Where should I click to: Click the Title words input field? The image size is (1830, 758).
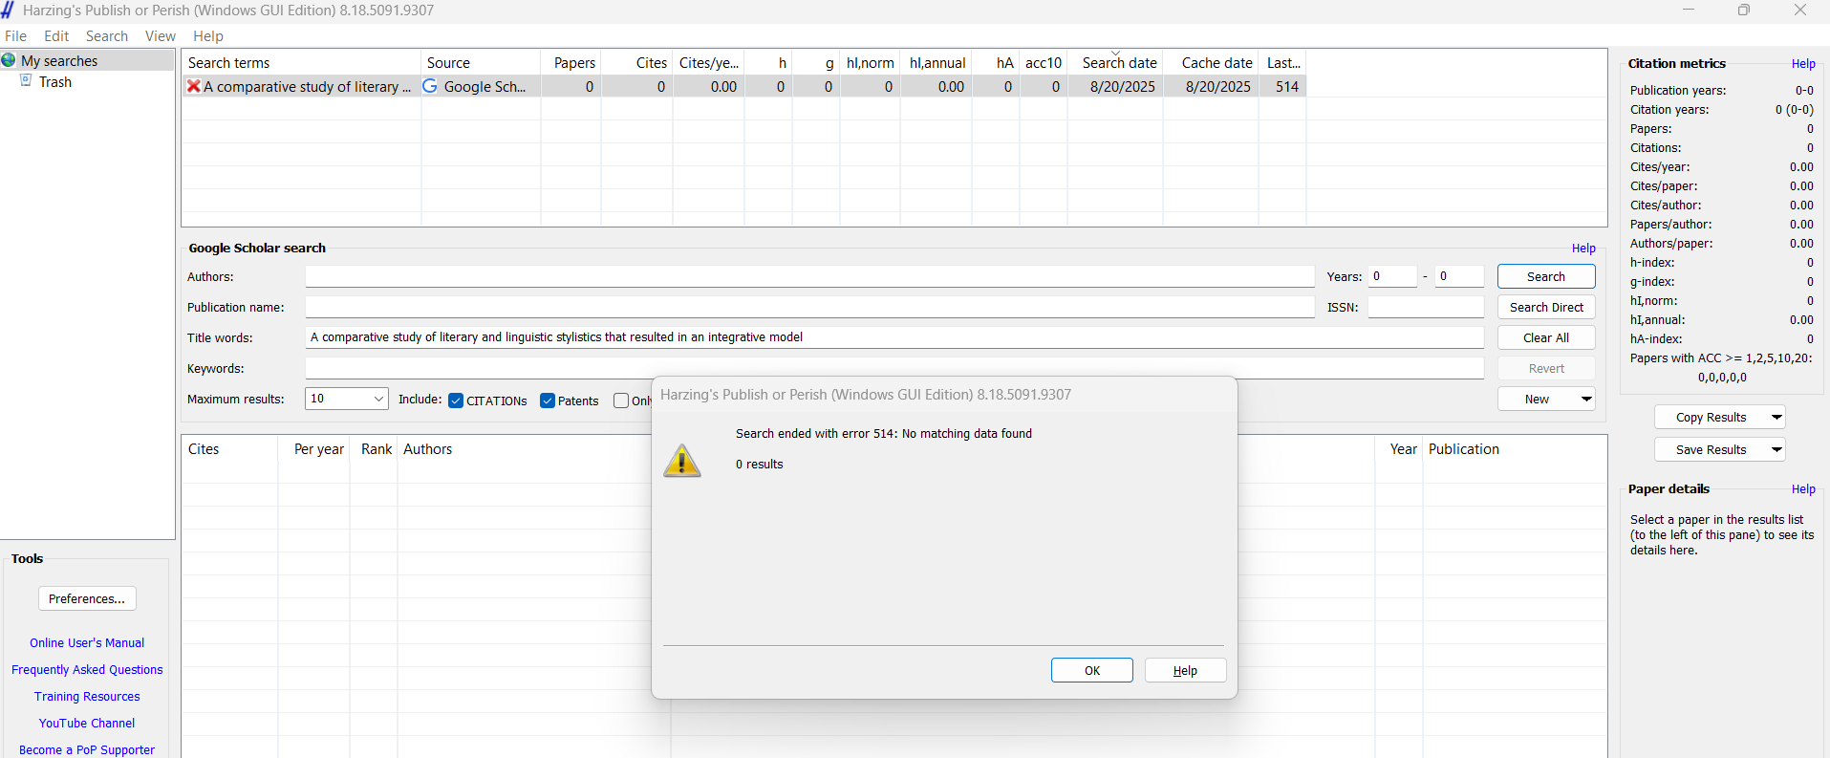coord(894,337)
